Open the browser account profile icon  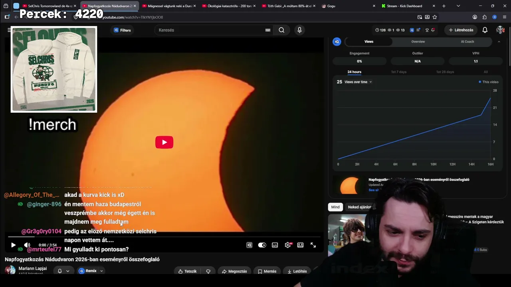click(475, 17)
